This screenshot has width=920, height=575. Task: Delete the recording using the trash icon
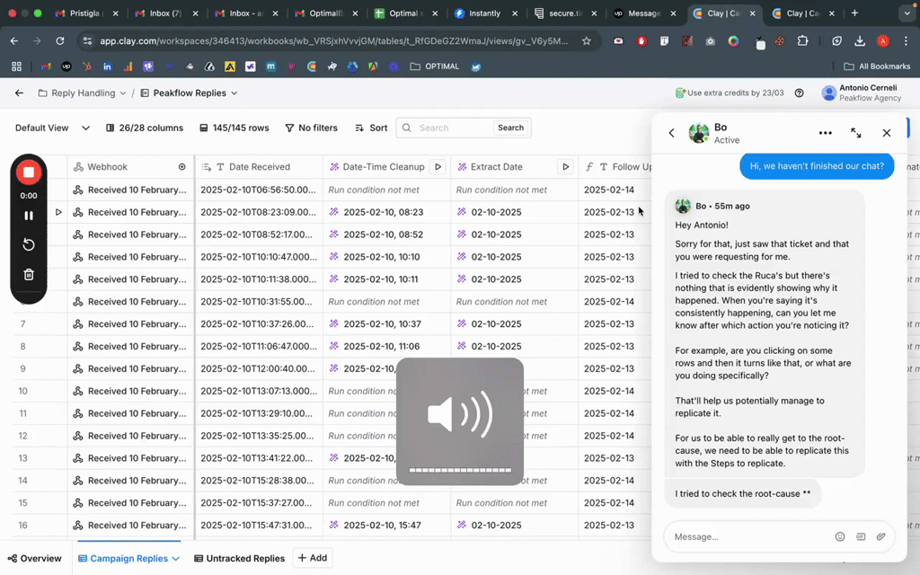29,275
